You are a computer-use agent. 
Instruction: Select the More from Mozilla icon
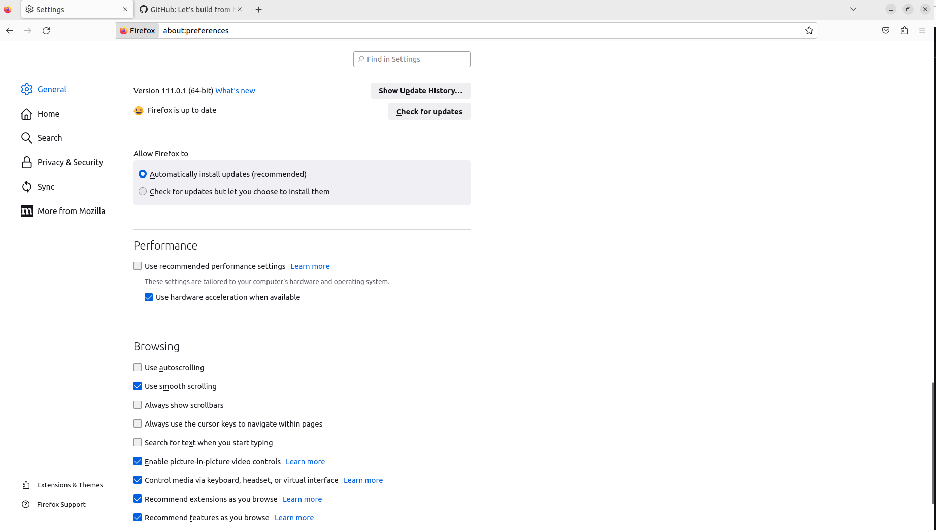(x=26, y=210)
